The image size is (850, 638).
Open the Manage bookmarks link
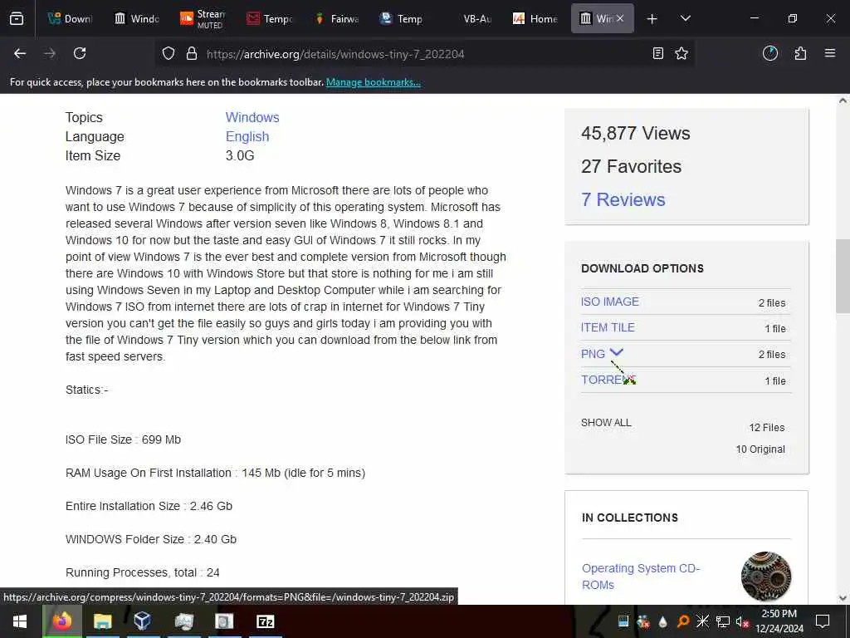coord(373,82)
